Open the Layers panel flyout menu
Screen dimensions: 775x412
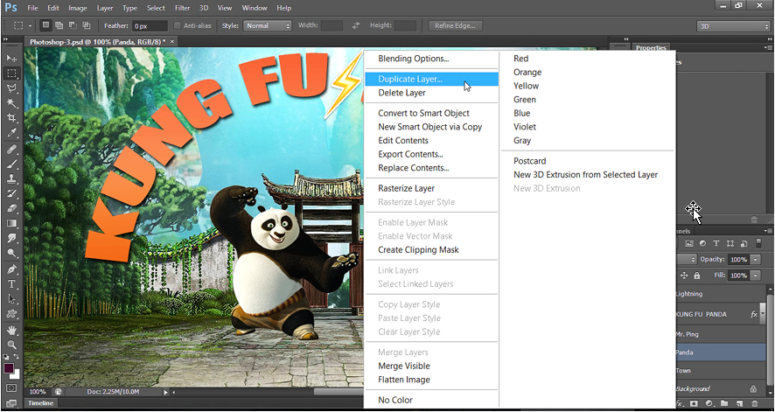pos(766,231)
